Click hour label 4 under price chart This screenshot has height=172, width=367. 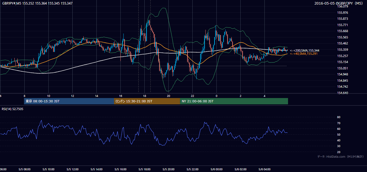(265, 96)
